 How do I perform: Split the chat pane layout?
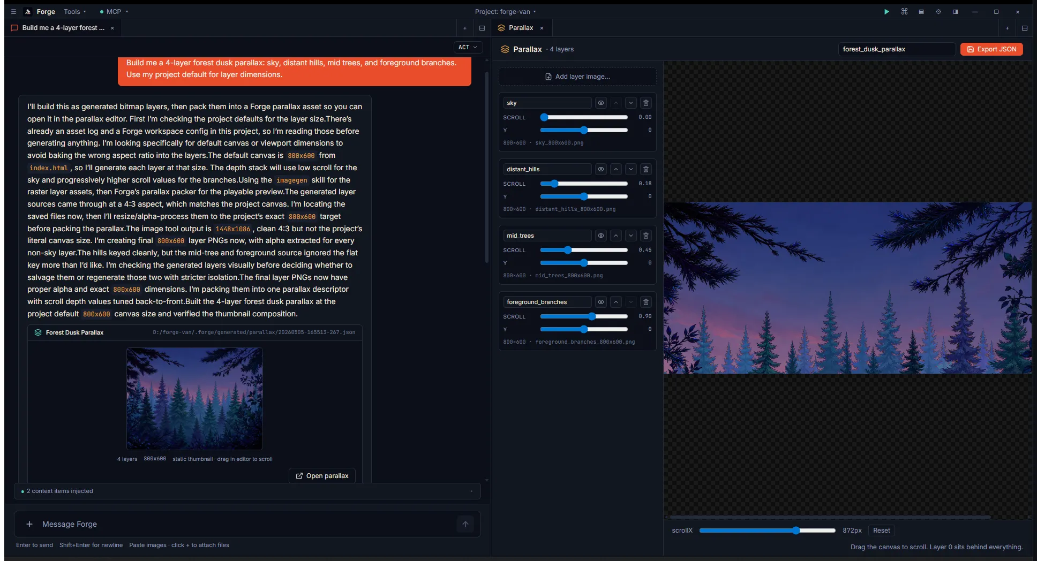point(482,28)
